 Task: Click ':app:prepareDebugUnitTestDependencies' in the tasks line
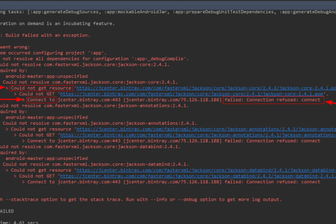pos(225,12)
